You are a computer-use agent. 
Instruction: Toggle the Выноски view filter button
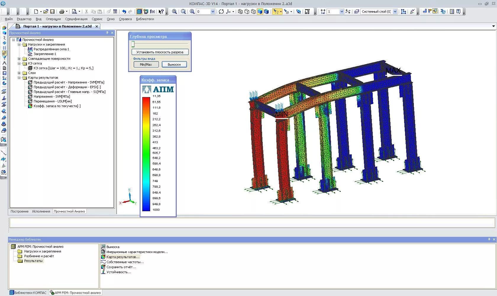174,65
